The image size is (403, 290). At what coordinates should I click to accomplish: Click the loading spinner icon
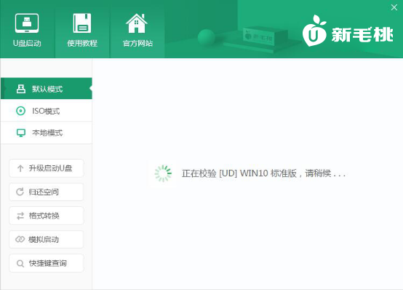point(163,173)
